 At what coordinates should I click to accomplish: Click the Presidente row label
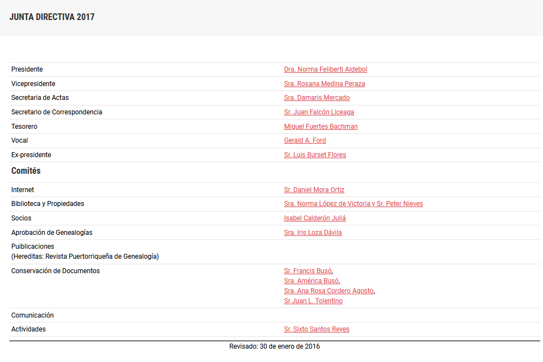(27, 69)
